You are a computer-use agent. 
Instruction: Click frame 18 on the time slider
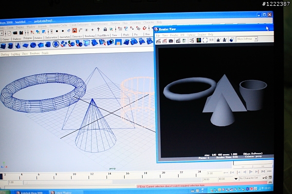click(142, 177)
